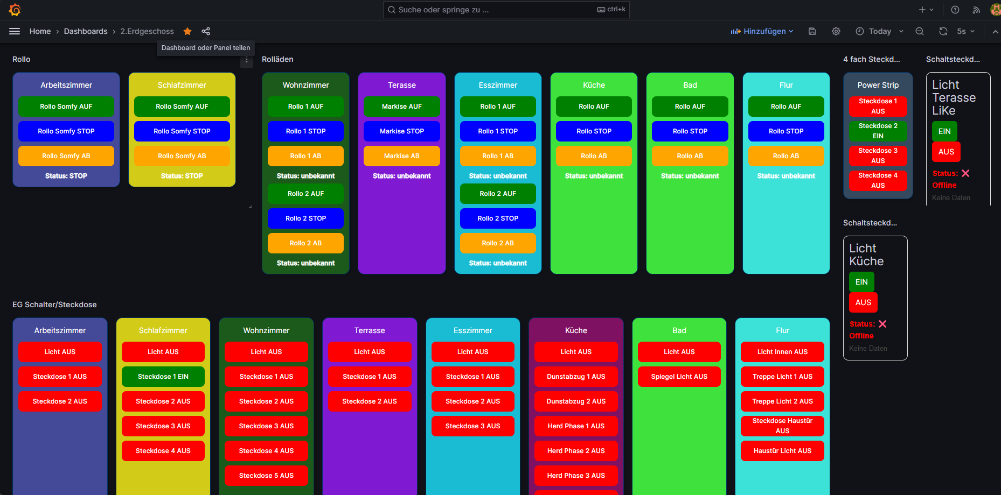Expand the 5s refresh interval dropdown
The image size is (1001, 495).
pyautogui.click(x=966, y=31)
